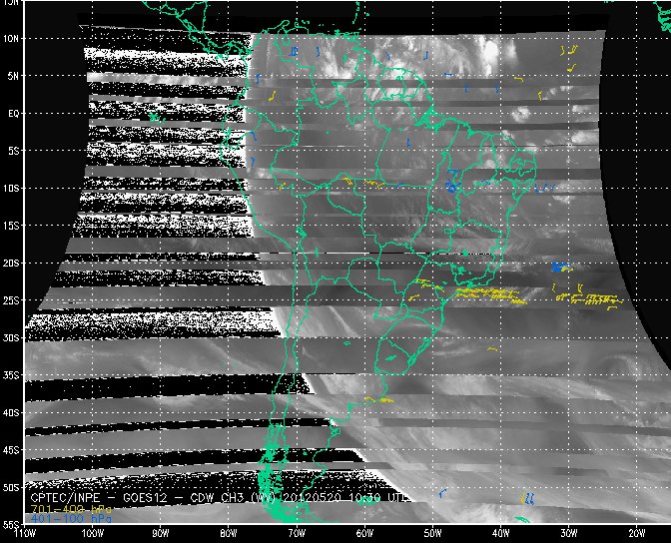This screenshot has width=671, height=543.
Task: Click the 20W longitude label
Action: [637, 533]
